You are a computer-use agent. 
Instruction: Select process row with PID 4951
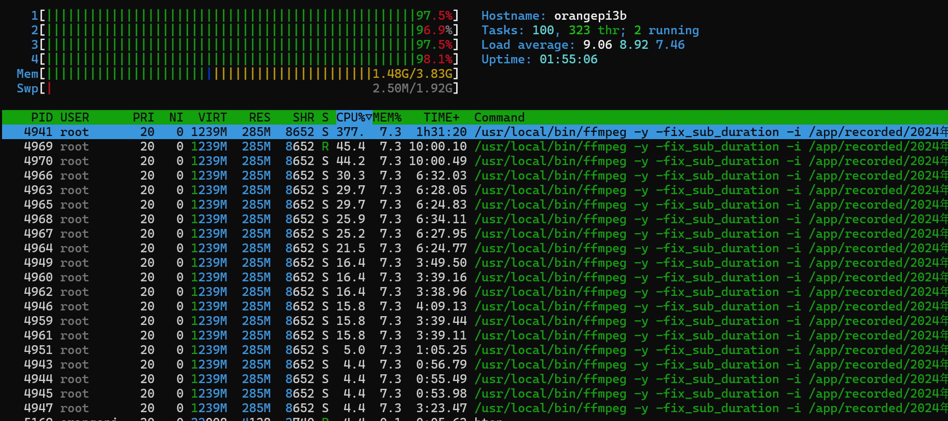point(475,350)
